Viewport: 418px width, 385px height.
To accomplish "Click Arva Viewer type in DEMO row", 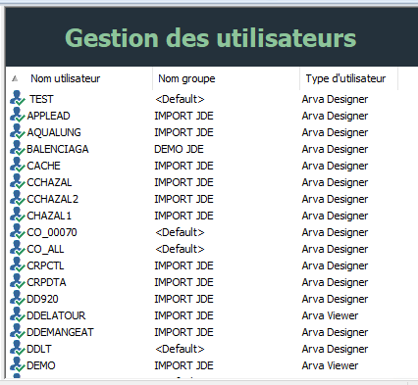I will [x=330, y=365].
